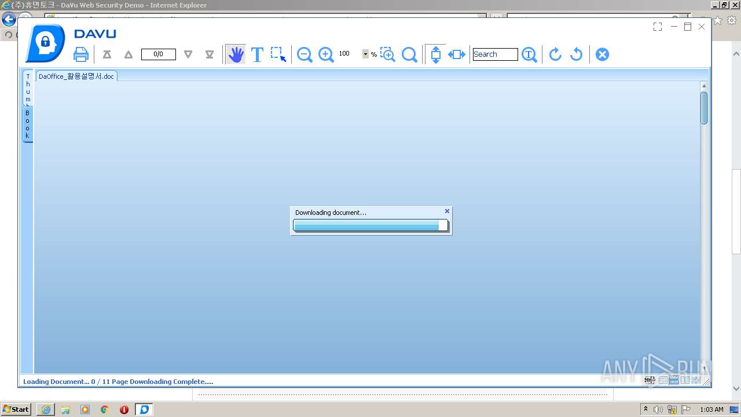Click the volume speaker tray icon
The width and height of the screenshot is (741, 417).
[x=658, y=409]
